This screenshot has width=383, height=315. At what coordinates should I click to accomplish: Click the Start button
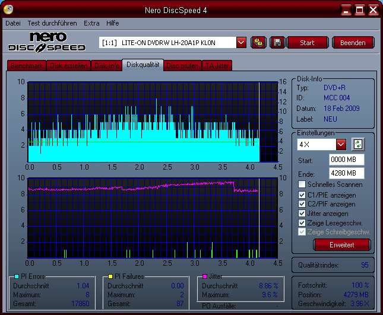(307, 43)
